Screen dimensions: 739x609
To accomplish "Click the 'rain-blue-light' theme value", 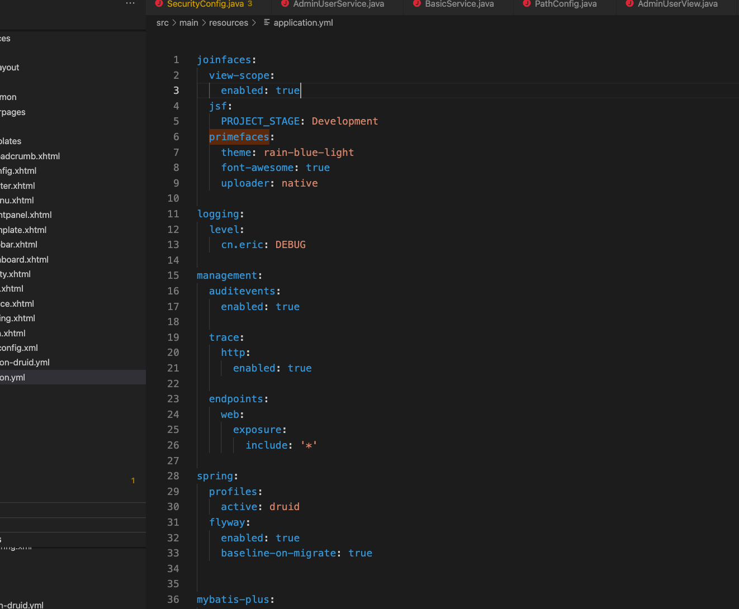I will (309, 153).
